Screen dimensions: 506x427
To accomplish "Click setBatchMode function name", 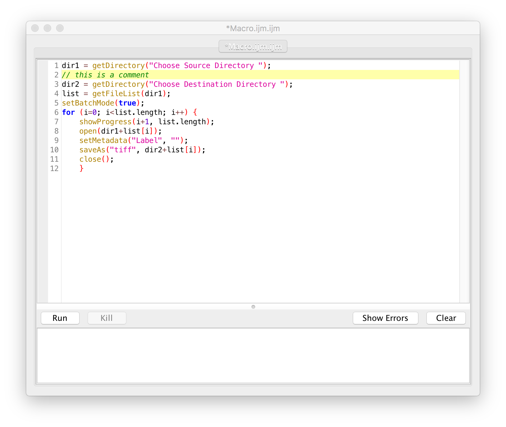I will pos(88,103).
